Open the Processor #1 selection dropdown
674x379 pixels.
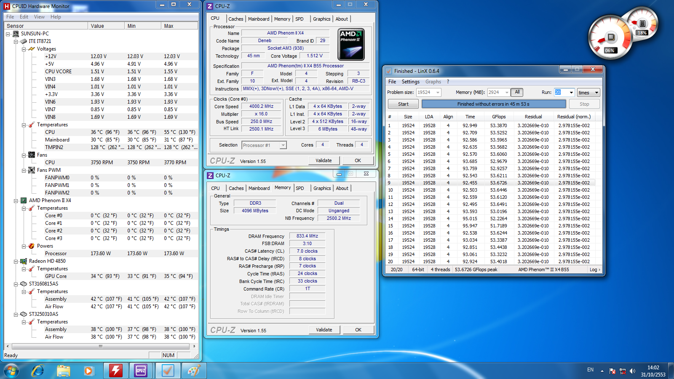click(x=283, y=145)
